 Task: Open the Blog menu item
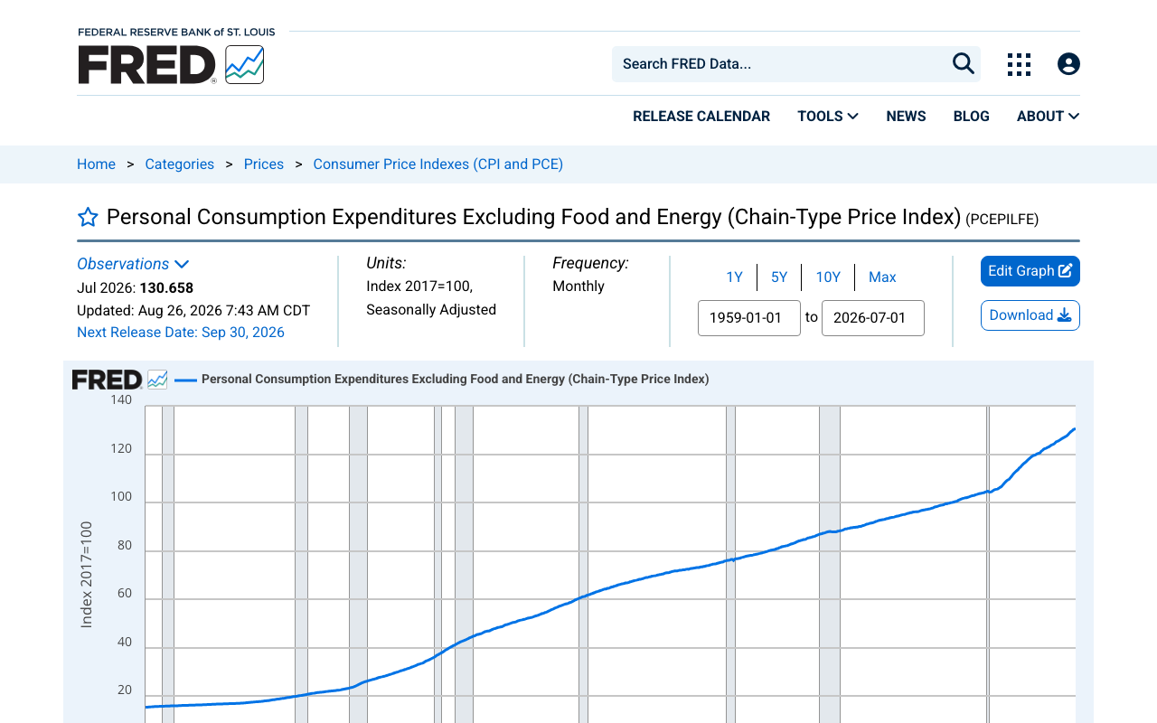click(971, 117)
